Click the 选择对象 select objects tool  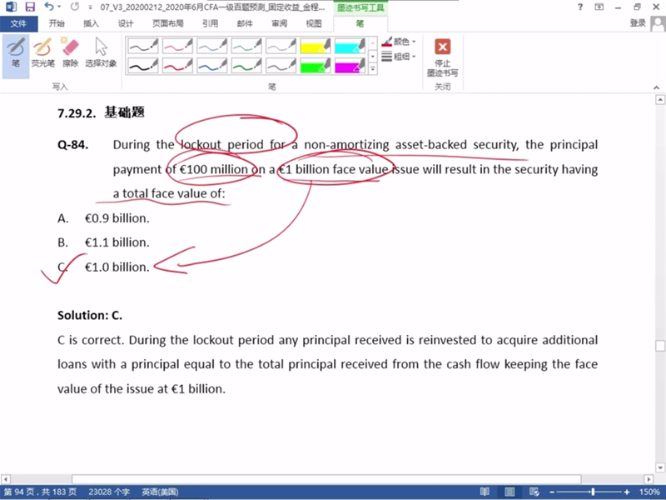(101, 52)
